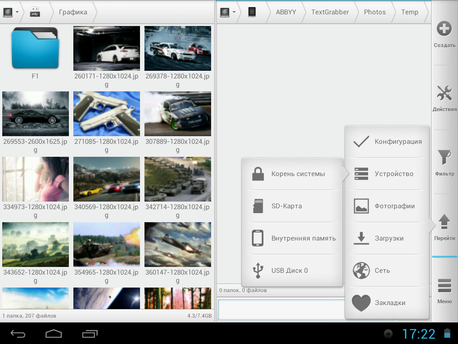Tap the 17:22 system clock

419,334
